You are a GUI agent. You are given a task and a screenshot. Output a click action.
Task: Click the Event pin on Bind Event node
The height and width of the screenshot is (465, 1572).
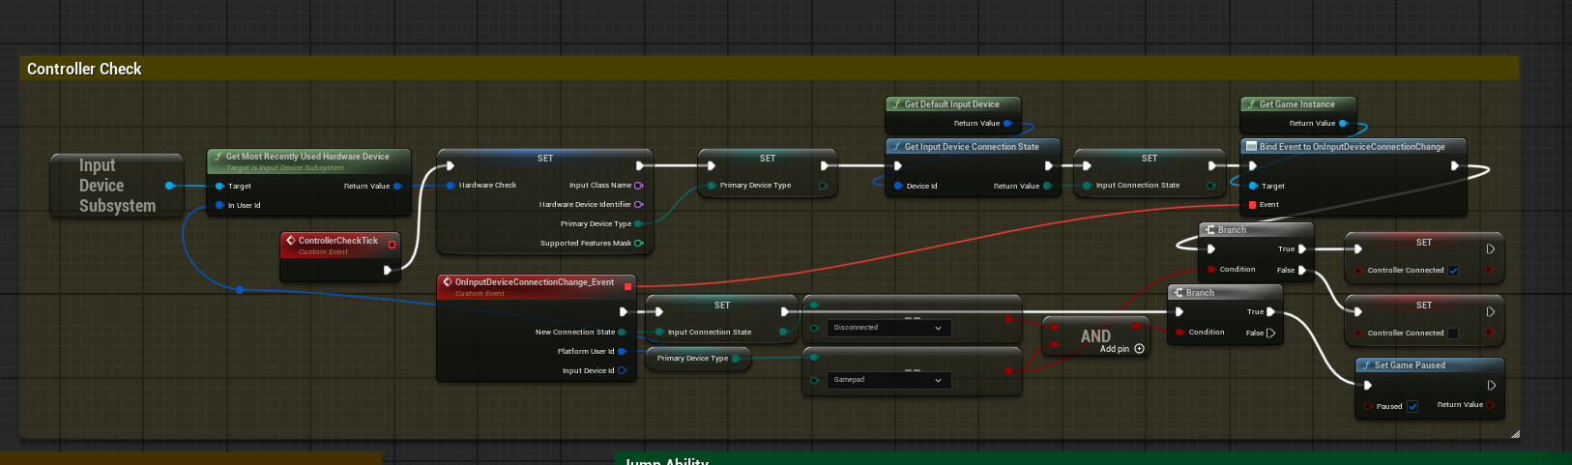[1252, 205]
